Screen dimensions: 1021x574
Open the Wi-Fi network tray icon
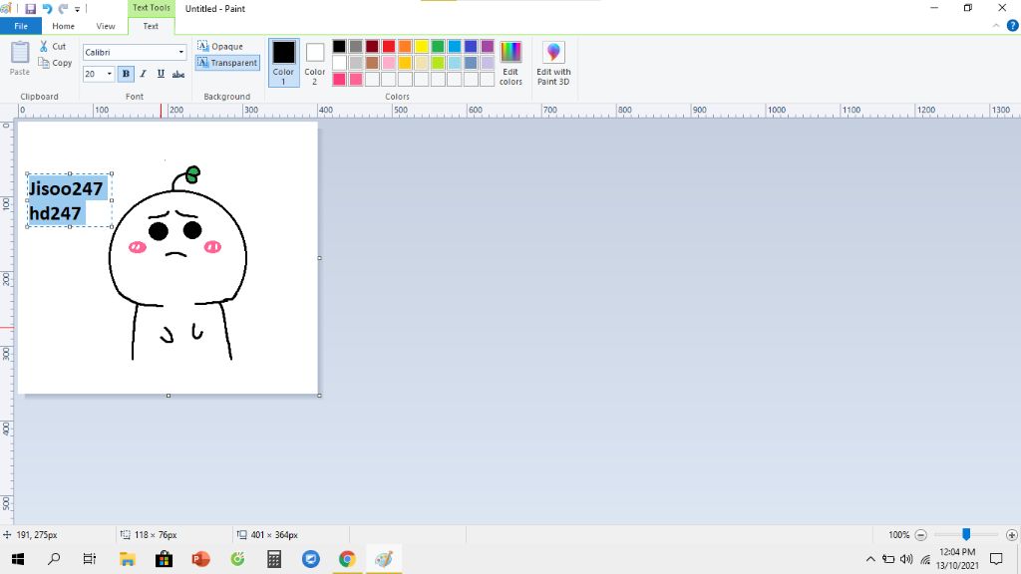[925, 559]
